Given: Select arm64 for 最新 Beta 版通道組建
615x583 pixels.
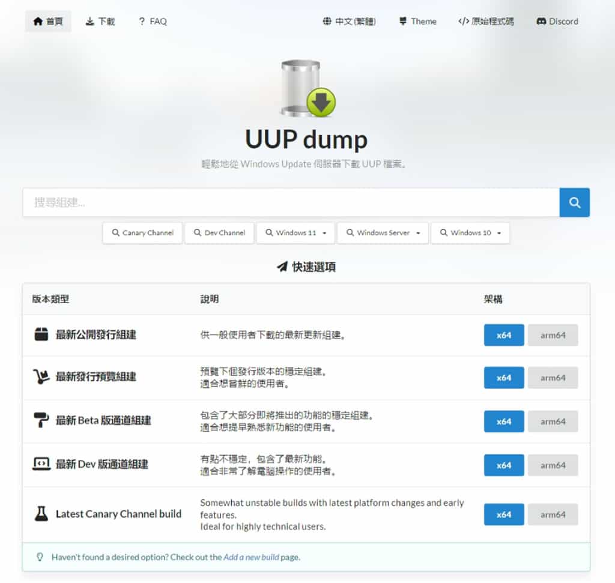Looking at the screenshot, I should pos(553,421).
